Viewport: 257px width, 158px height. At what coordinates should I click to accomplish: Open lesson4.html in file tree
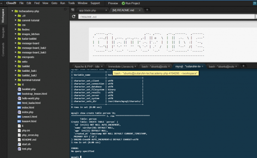tap(29, 121)
